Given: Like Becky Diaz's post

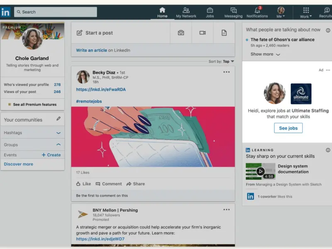Looking at the screenshot, I should (x=83, y=184).
